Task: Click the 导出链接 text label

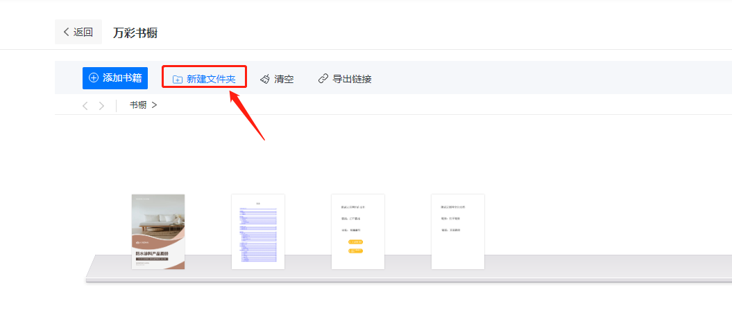Action: coord(352,79)
